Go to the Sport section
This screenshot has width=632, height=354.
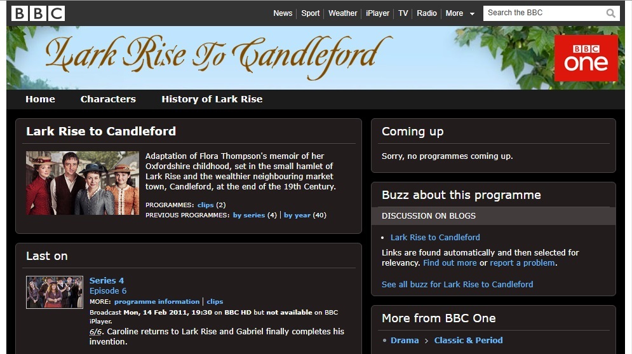click(x=311, y=13)
